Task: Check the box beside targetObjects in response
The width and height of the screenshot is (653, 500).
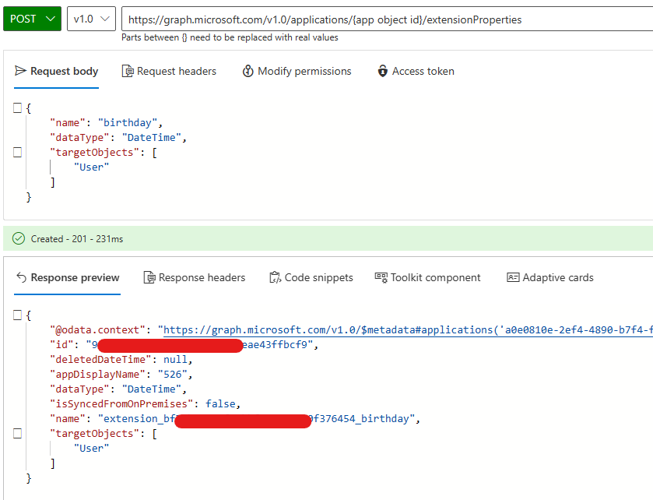Action: (18, 433)
